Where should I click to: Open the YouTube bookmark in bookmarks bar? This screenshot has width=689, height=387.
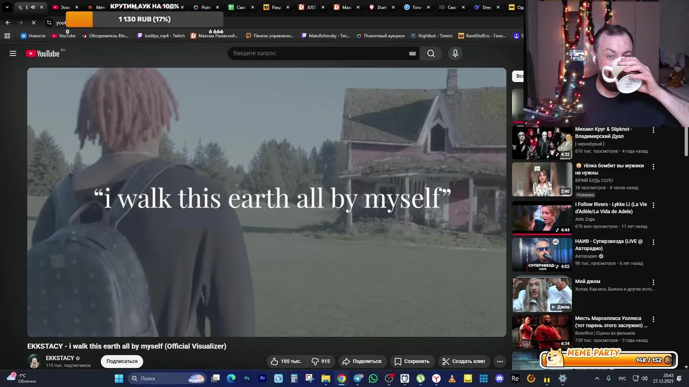point(64,35)
